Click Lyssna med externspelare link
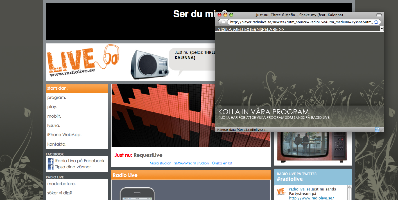The width and height of the screenshot is (398, 200). pyautogui.click(x=250, y=29)
